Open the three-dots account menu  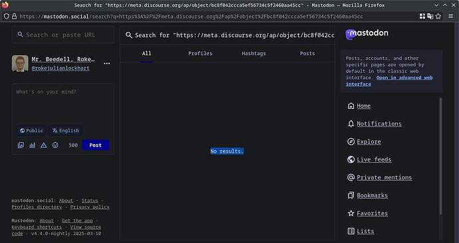107,63
